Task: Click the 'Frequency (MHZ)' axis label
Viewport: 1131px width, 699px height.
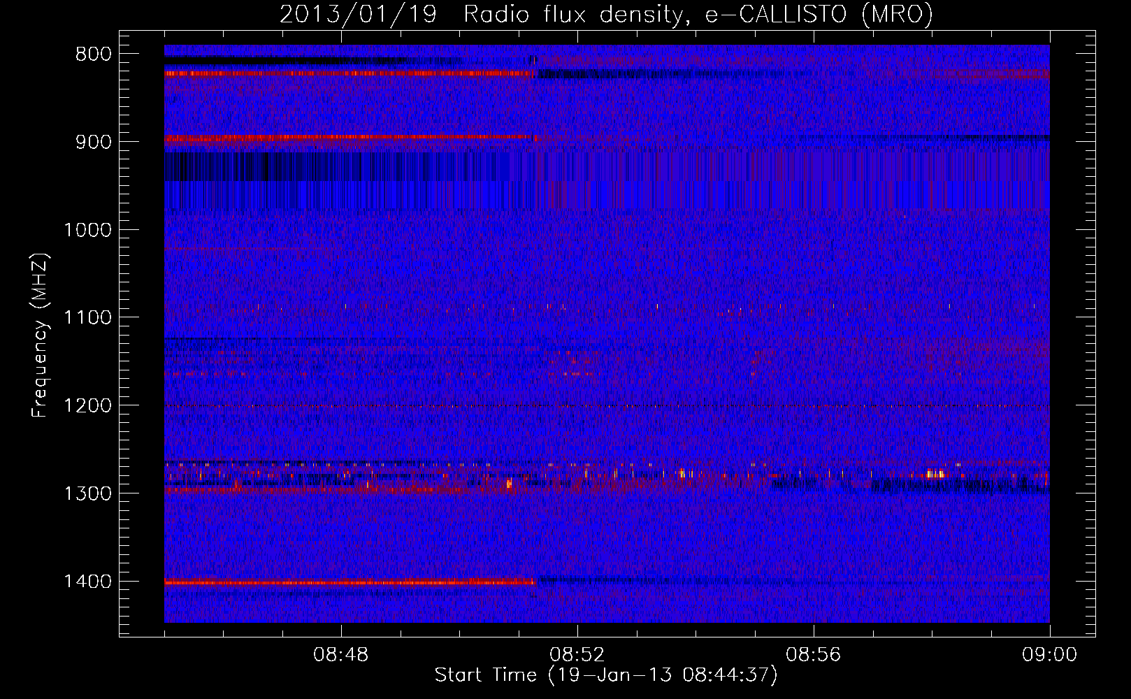Action: [40, 336]
